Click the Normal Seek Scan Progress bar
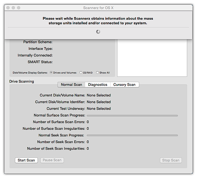This screenshot has width=197, height=178. point(132,135)
